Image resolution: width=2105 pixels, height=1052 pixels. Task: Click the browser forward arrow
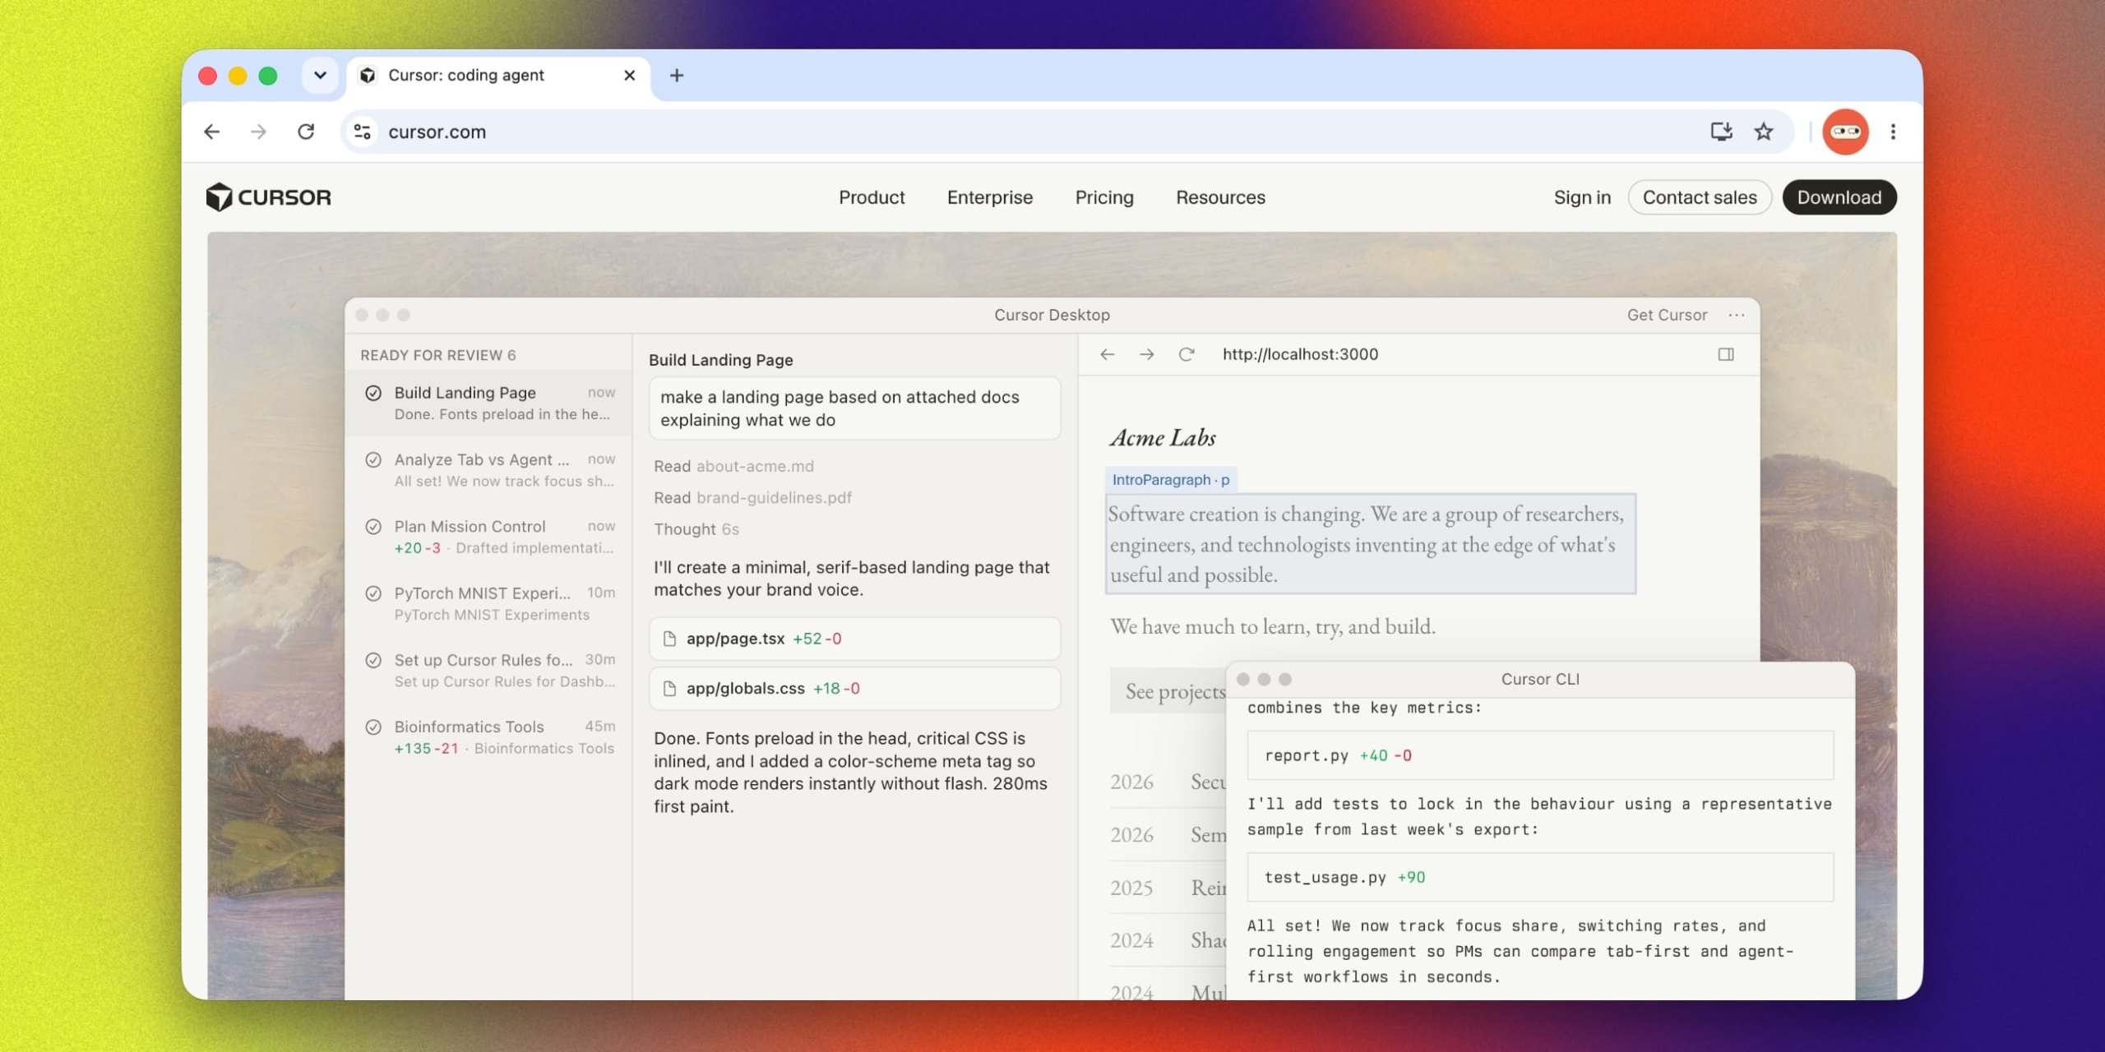(x=259, y=131)
